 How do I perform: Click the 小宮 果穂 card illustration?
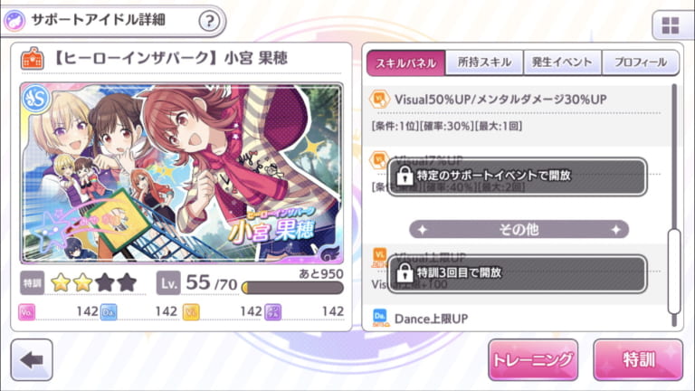(182, 173)
